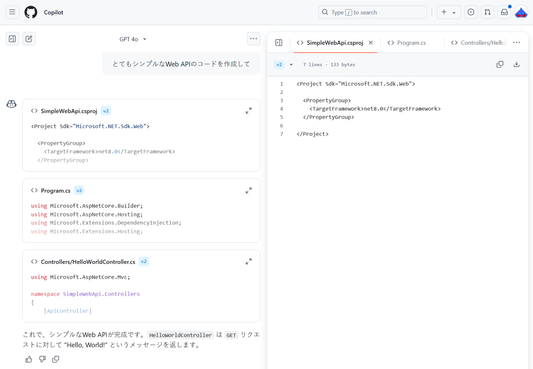Open the v2 version dropdown in file viewer
This screenshot has width=533, height=369.
tap(284, 64)
